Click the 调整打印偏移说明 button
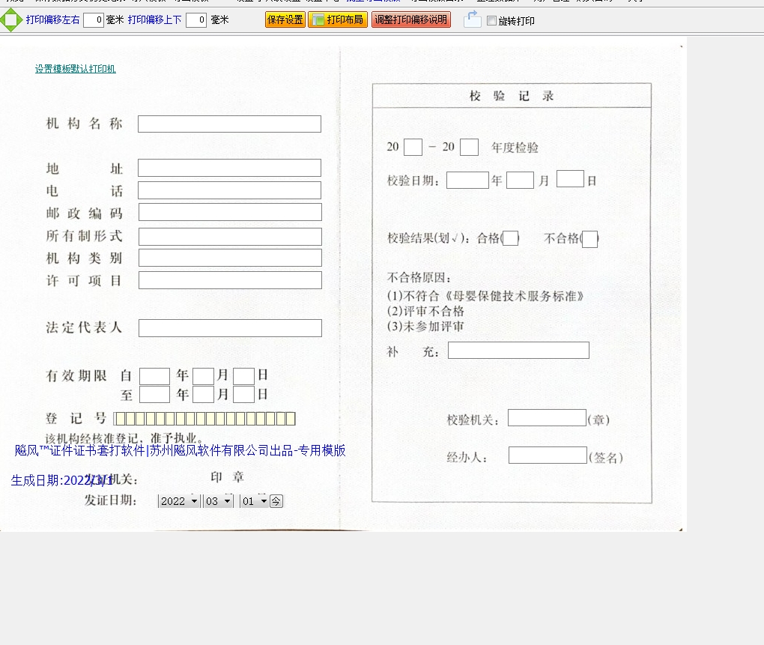The height and width of the screenshot is (645, 764). (410, 20)
